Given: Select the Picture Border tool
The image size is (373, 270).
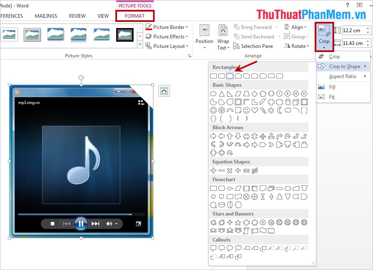Looking at the screenshot, I should pos(167,27).
